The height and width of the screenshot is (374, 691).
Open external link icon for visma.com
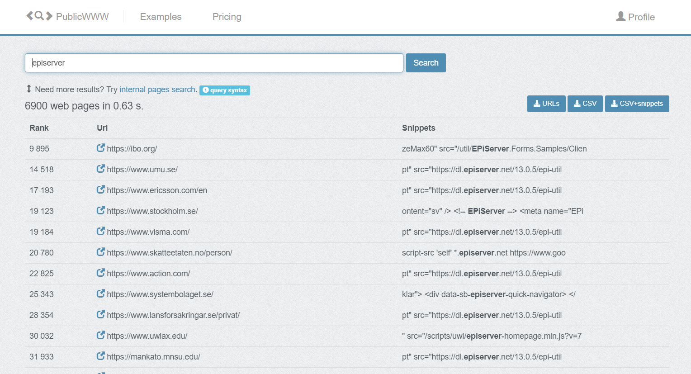click(x=101, y=231)
